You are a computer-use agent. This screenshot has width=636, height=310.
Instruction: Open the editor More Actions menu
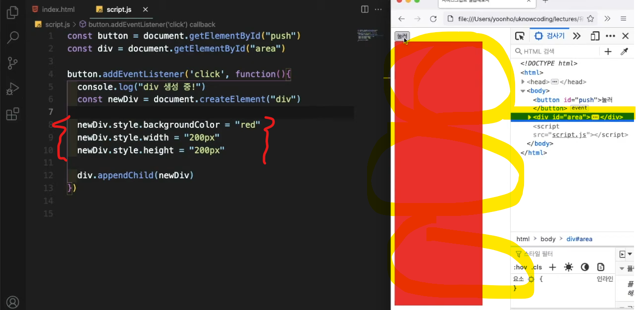(378, 9)
